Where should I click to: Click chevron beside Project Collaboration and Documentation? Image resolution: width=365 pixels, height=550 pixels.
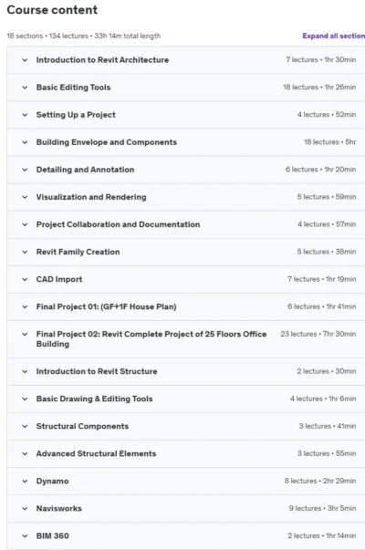25,224
